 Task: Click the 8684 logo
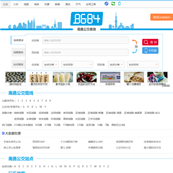coord(86,19)
